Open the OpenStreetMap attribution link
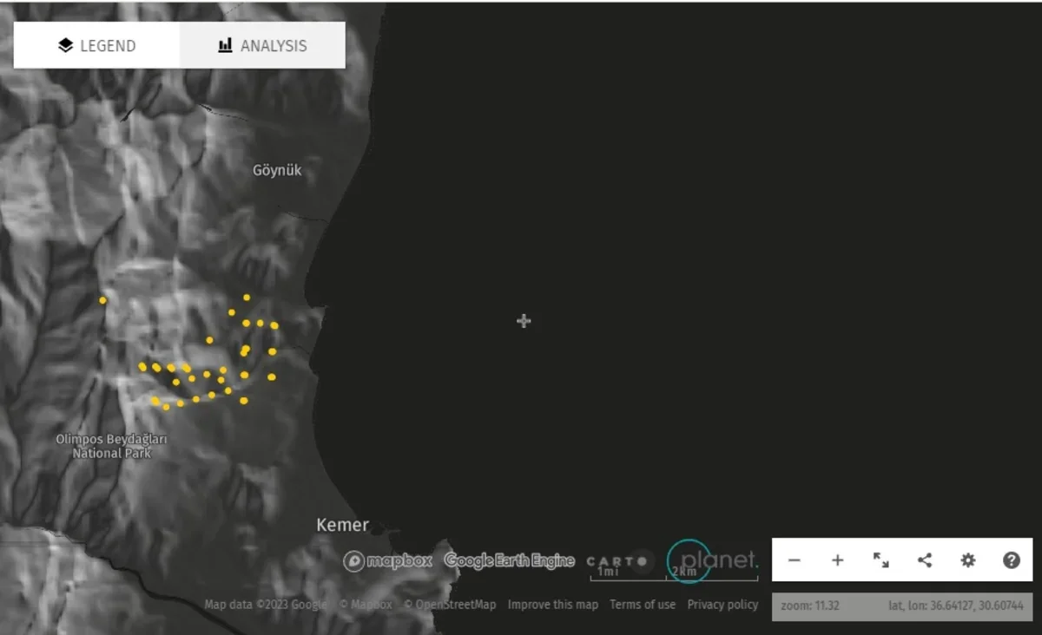The image size is (1042, 635). click(x=450, y=605)
